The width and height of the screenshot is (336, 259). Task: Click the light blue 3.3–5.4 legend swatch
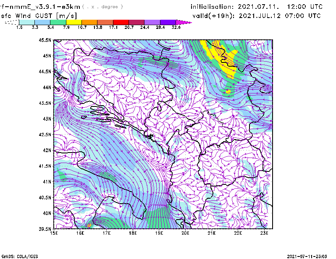click(x=43, y=22)
